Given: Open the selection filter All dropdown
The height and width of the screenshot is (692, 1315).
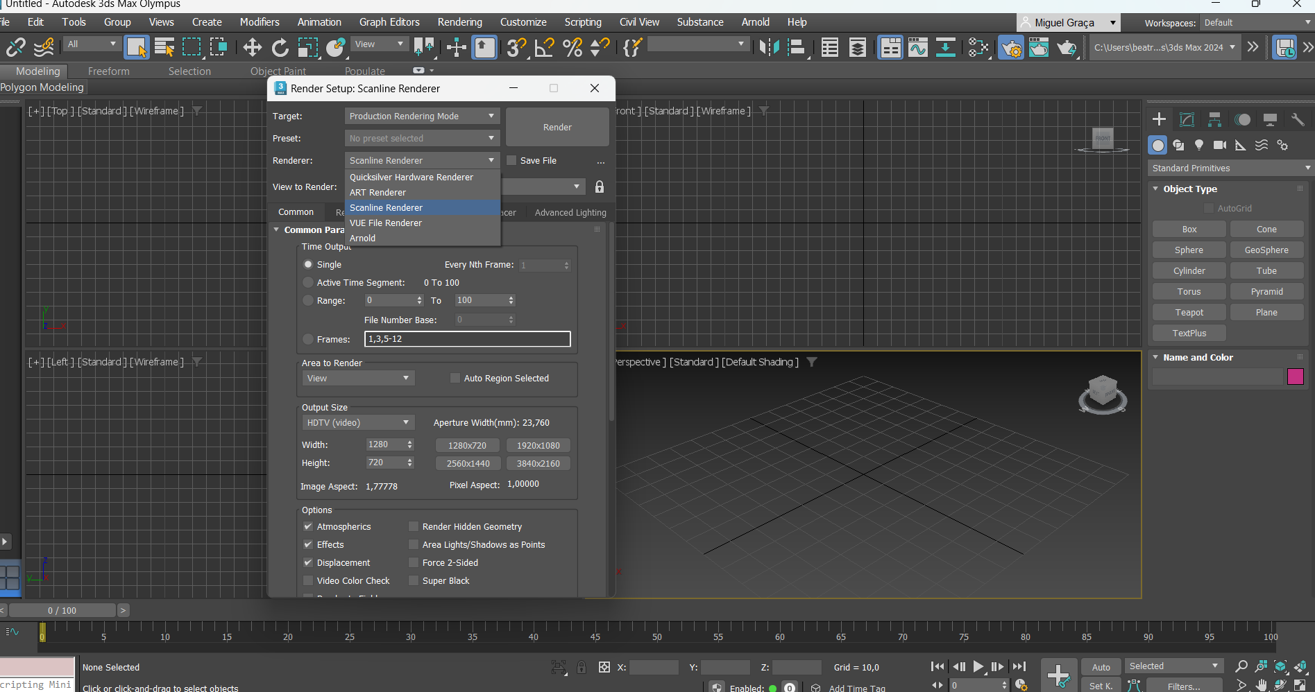Looking at the screenshot, I should point(92,44).
